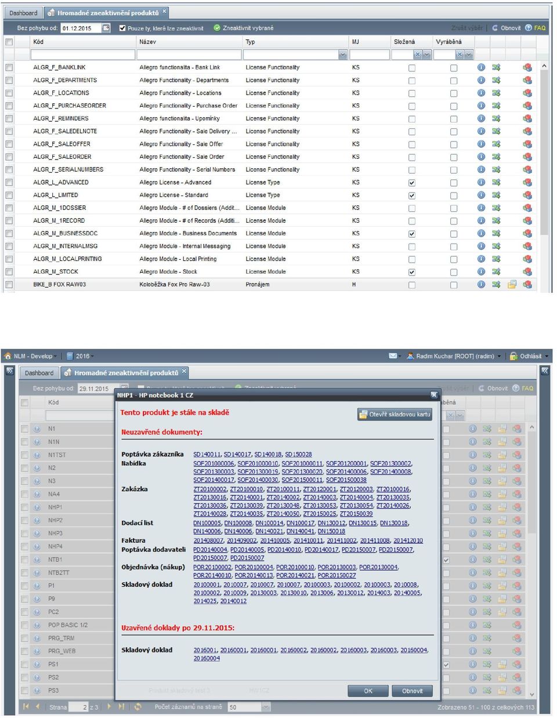Image resolution: width=557 pixels, height=718 pixels.
Task: Click info icon on ALGR_F_LOCATIONS row
Action: pyautogui.click(x=481, y=93)
